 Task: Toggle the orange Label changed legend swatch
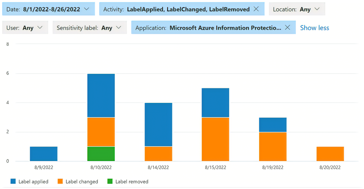pos(60,181)
